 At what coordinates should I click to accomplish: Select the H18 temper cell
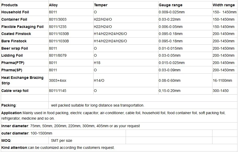click(97, 63)
